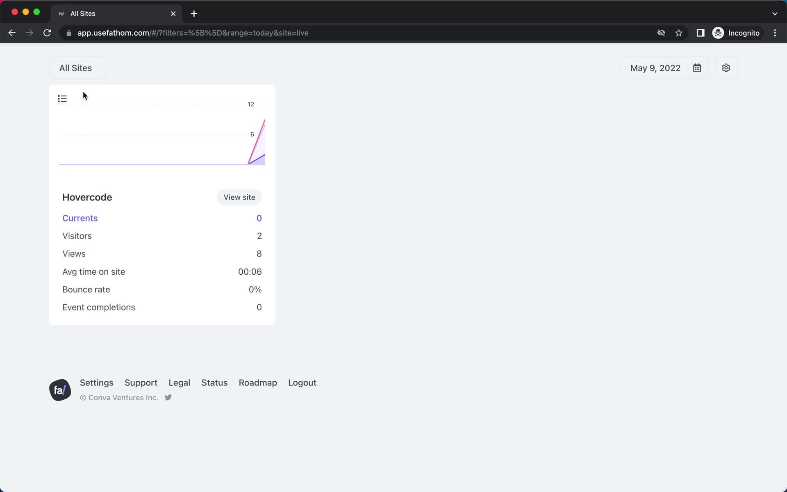Click the View site button
Viewport: 787px width, 492px height.
click(x=239, y=197)
